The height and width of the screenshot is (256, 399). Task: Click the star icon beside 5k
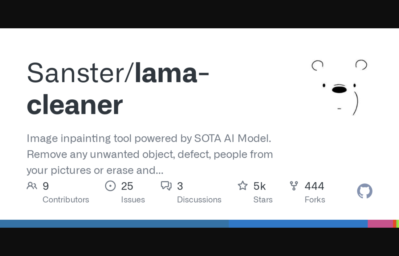[x=242, y=186]
